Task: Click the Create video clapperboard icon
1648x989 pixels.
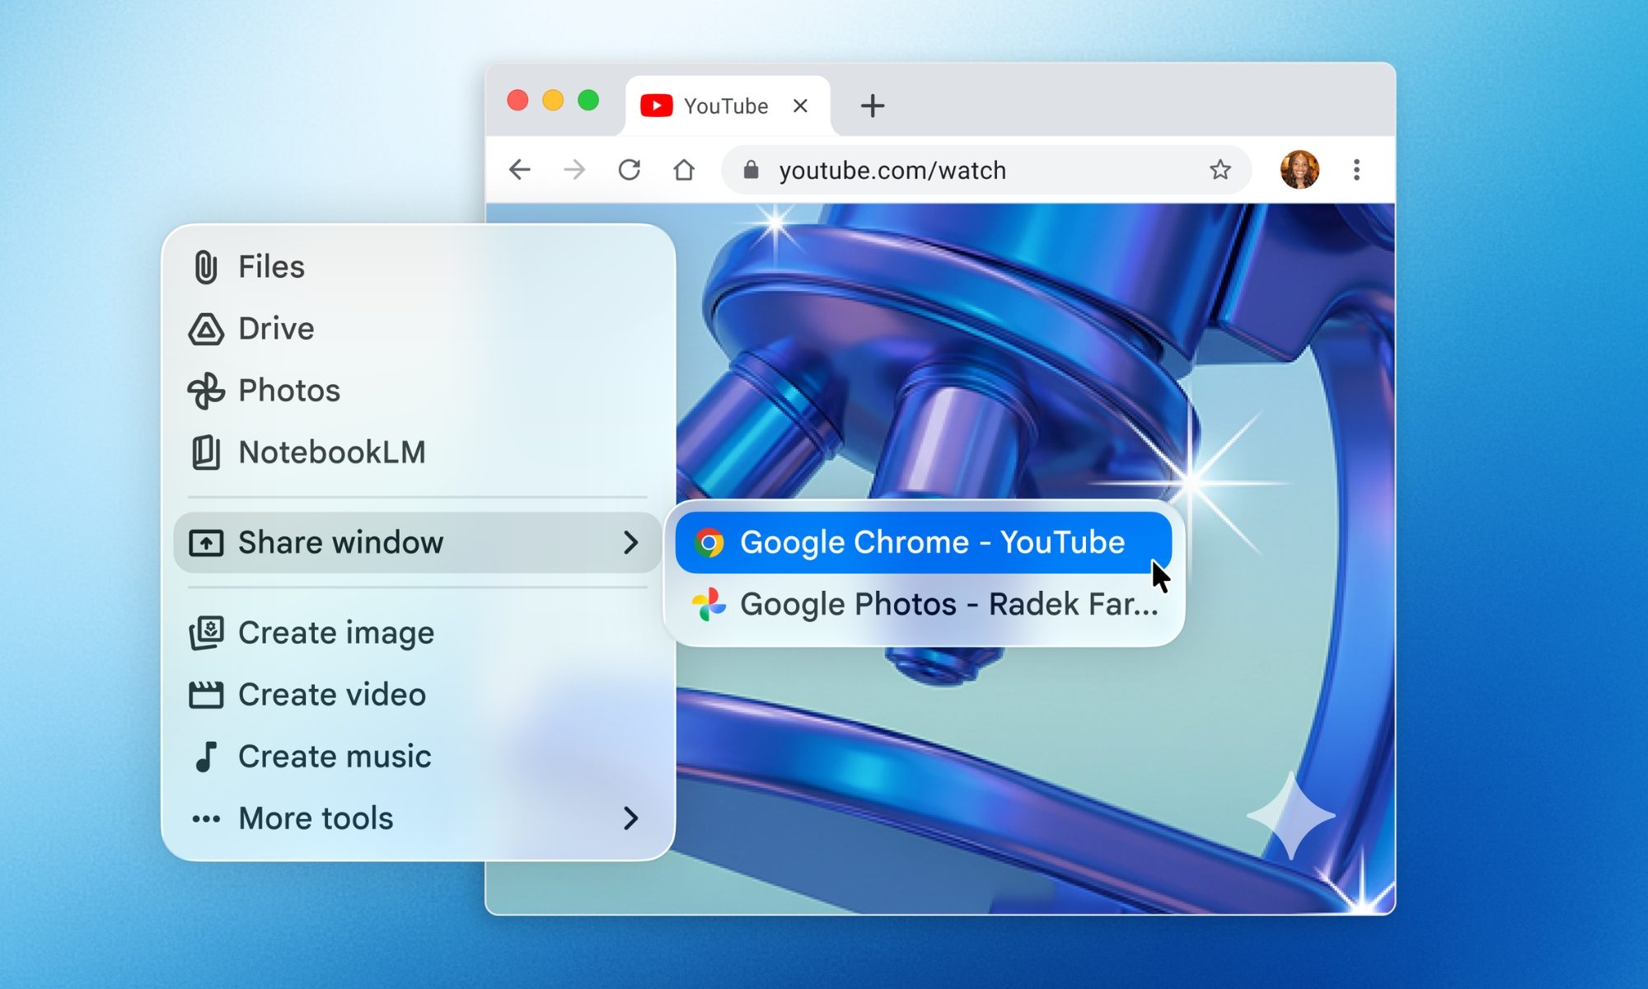Action: pos(208,693)
